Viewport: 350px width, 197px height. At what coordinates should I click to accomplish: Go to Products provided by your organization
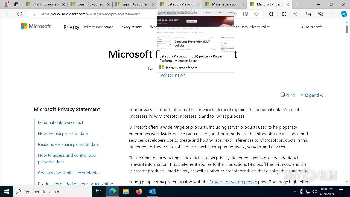pos(75,183)
